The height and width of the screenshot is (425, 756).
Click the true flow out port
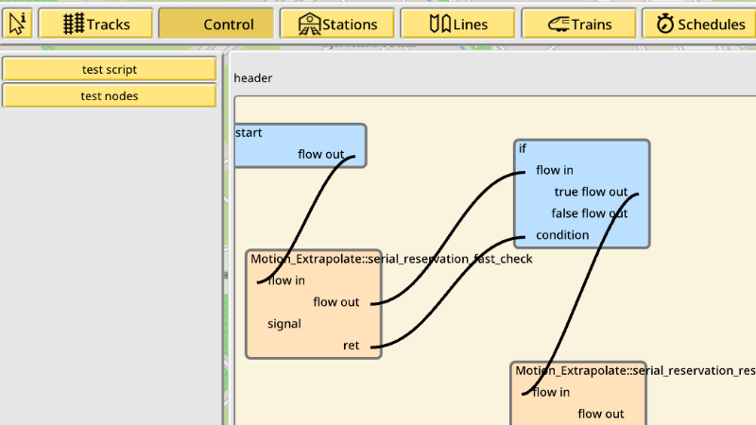pyautogui.click(x=591, y=192)
